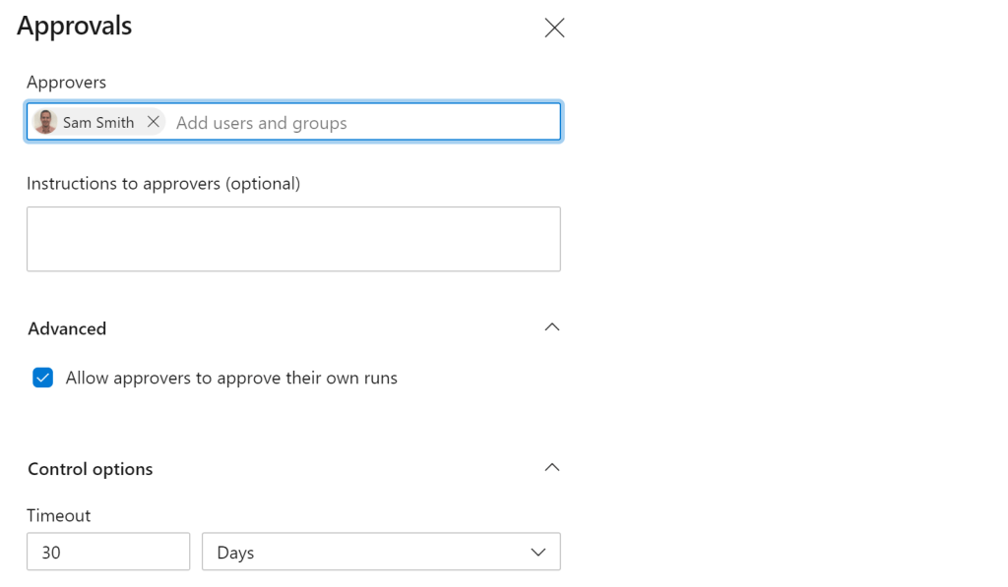Click the Timeout value field showing 30

coord(108,553)
